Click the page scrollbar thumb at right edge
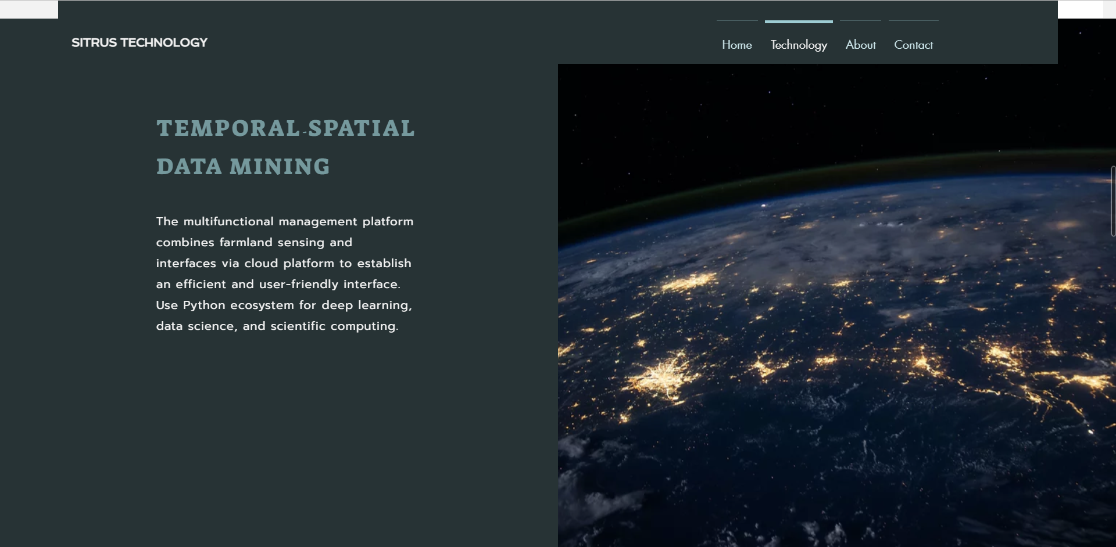This screenshot has width=1116, height=547. click(x=1113, y=201)
